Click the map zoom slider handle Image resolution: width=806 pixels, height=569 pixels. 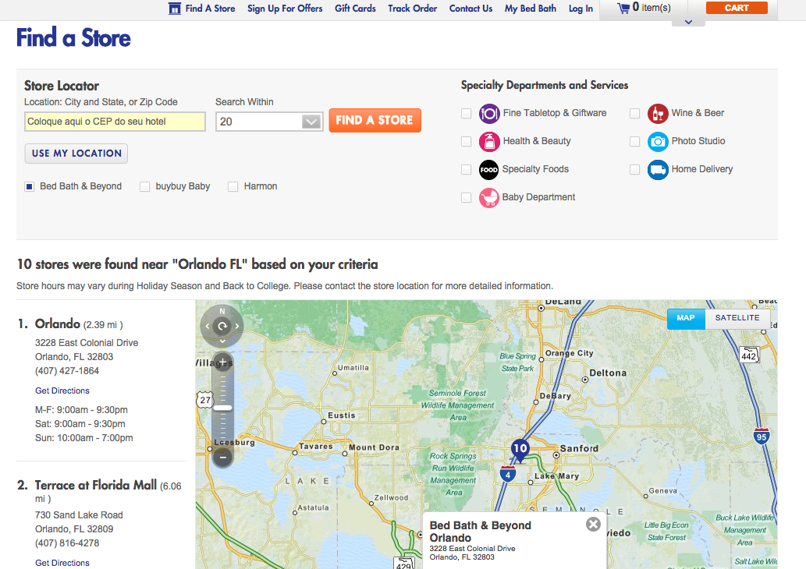tap(222, 408)
